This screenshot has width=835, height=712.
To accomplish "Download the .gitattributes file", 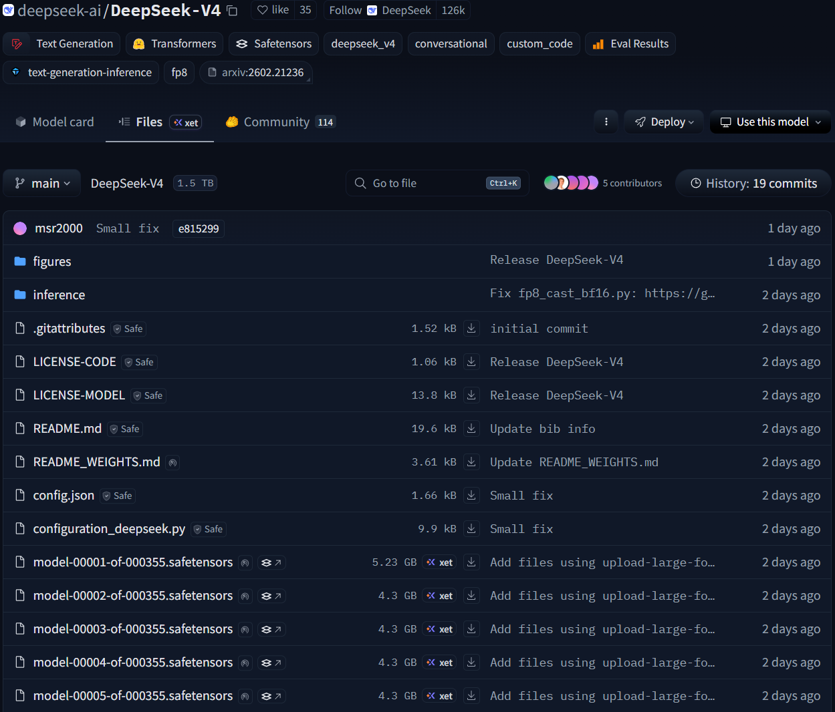I will click(x=471, y=328).
